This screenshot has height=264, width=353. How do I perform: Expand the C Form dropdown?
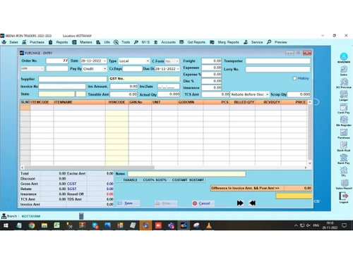coord(177,61)
